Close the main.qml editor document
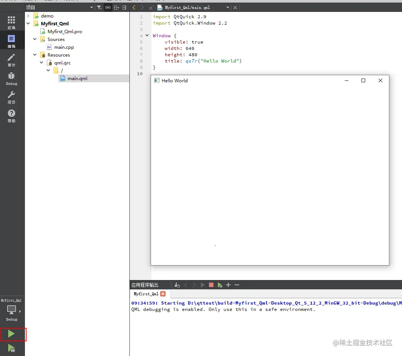This screenshot has height=356, width=402. click(x=235, y=7)
